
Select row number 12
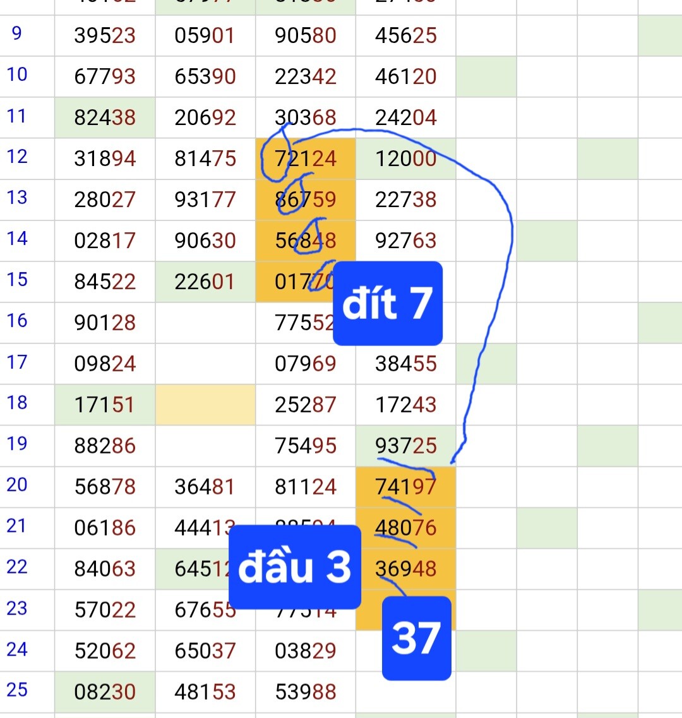(17, 157)
